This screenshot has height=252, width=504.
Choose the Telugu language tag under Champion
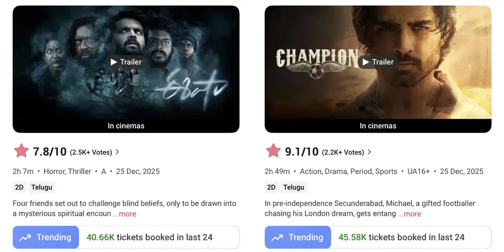coord(294,187)
